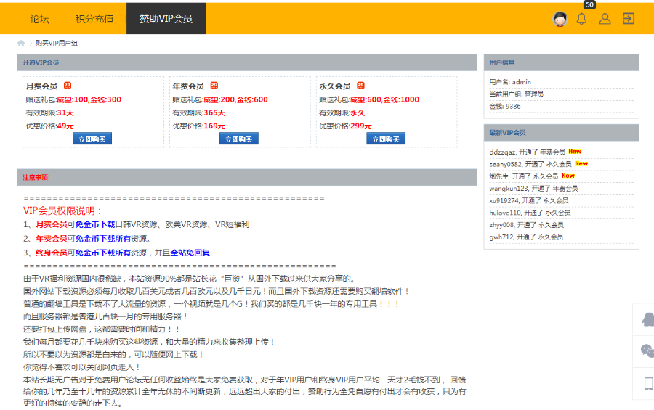This screenshot has height=410, width=654.
Task: Open the user profile icon
Action: click(605, 19)
